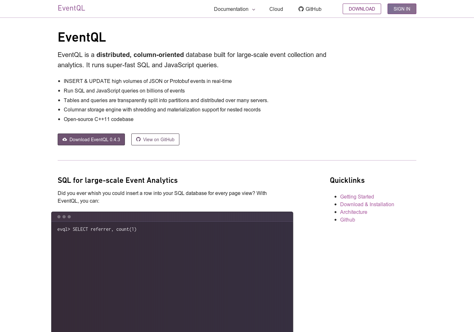
Task: Click the red dot on terminal window
Action: tap(59, 216)
